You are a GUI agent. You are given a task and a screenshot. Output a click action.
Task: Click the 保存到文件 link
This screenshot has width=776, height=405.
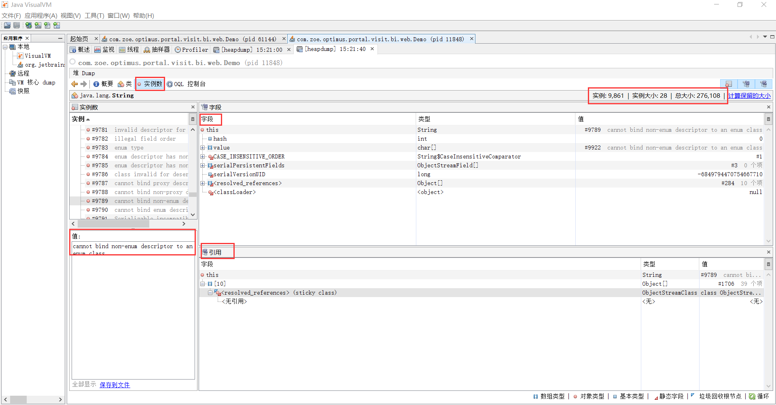115,385
